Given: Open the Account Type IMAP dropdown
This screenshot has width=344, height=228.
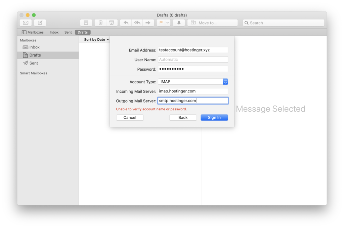Looking at the screenshot, I should pos(193,81).
